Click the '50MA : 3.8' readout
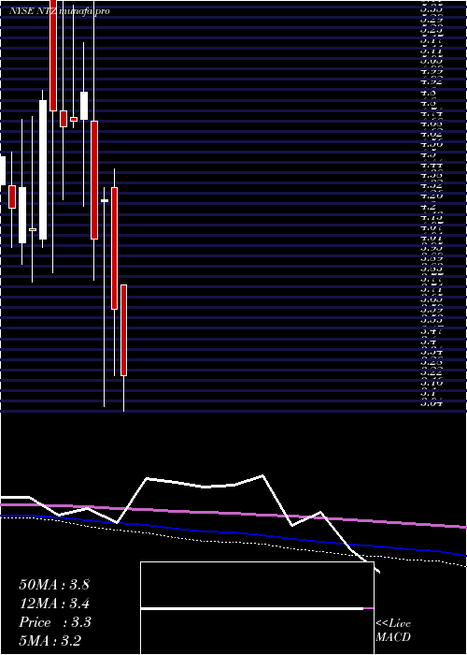This screenshot has height=655, width=467. click(x=54, y=585)
